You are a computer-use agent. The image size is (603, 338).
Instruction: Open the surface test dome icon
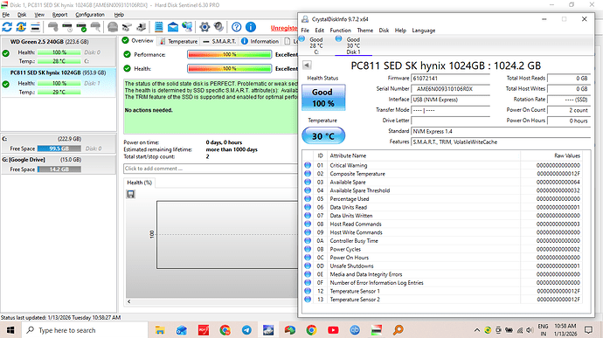pyautogui.click(x=113, y=27)
